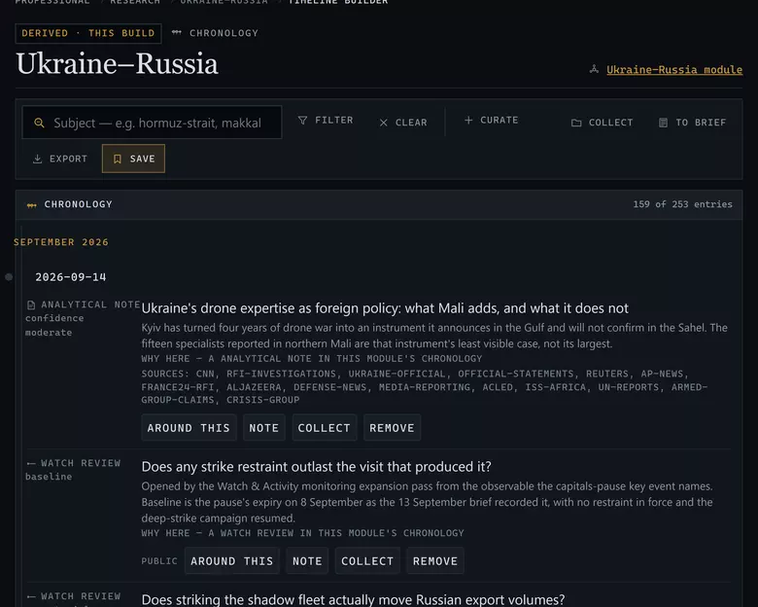Select COLLECT in the top toolbar
Viewport: 758px width, 607px height.
tap(602, 123)
